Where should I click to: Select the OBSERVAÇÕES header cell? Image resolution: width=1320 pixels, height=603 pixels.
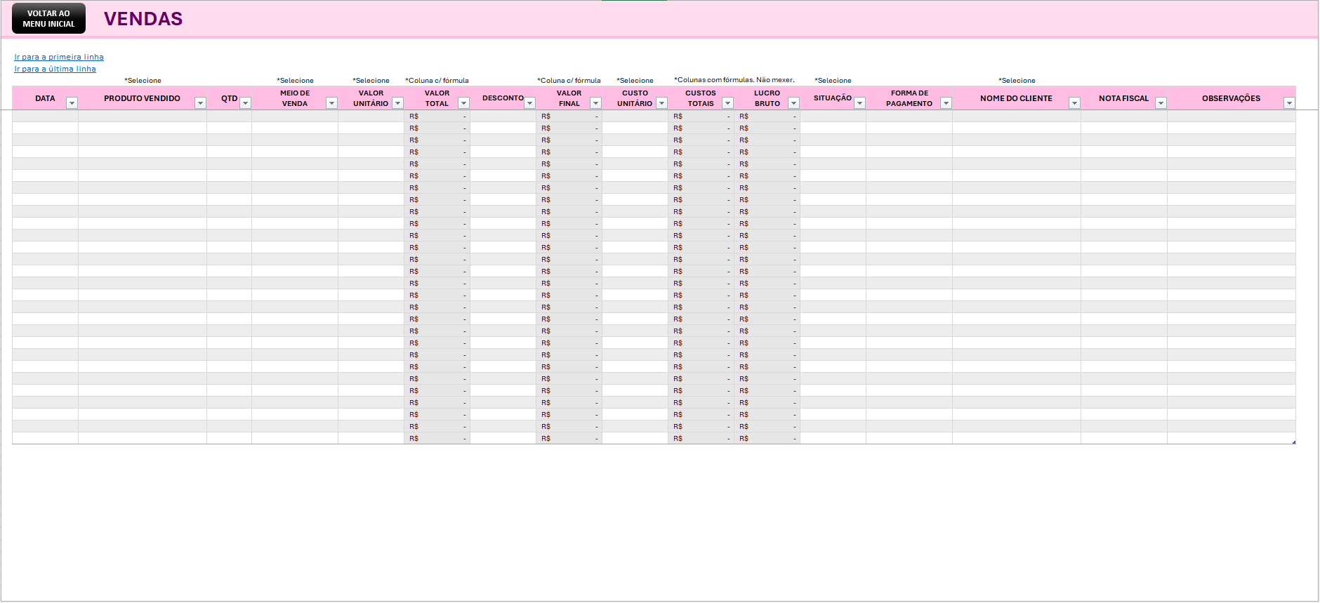click(x=1231, y=98)
